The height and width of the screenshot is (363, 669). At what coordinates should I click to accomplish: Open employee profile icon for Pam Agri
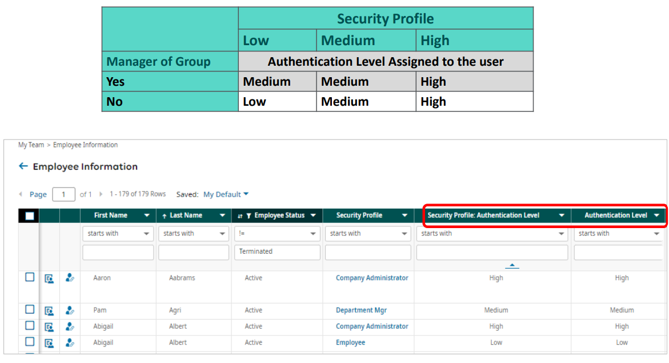(x=49, y=311)
